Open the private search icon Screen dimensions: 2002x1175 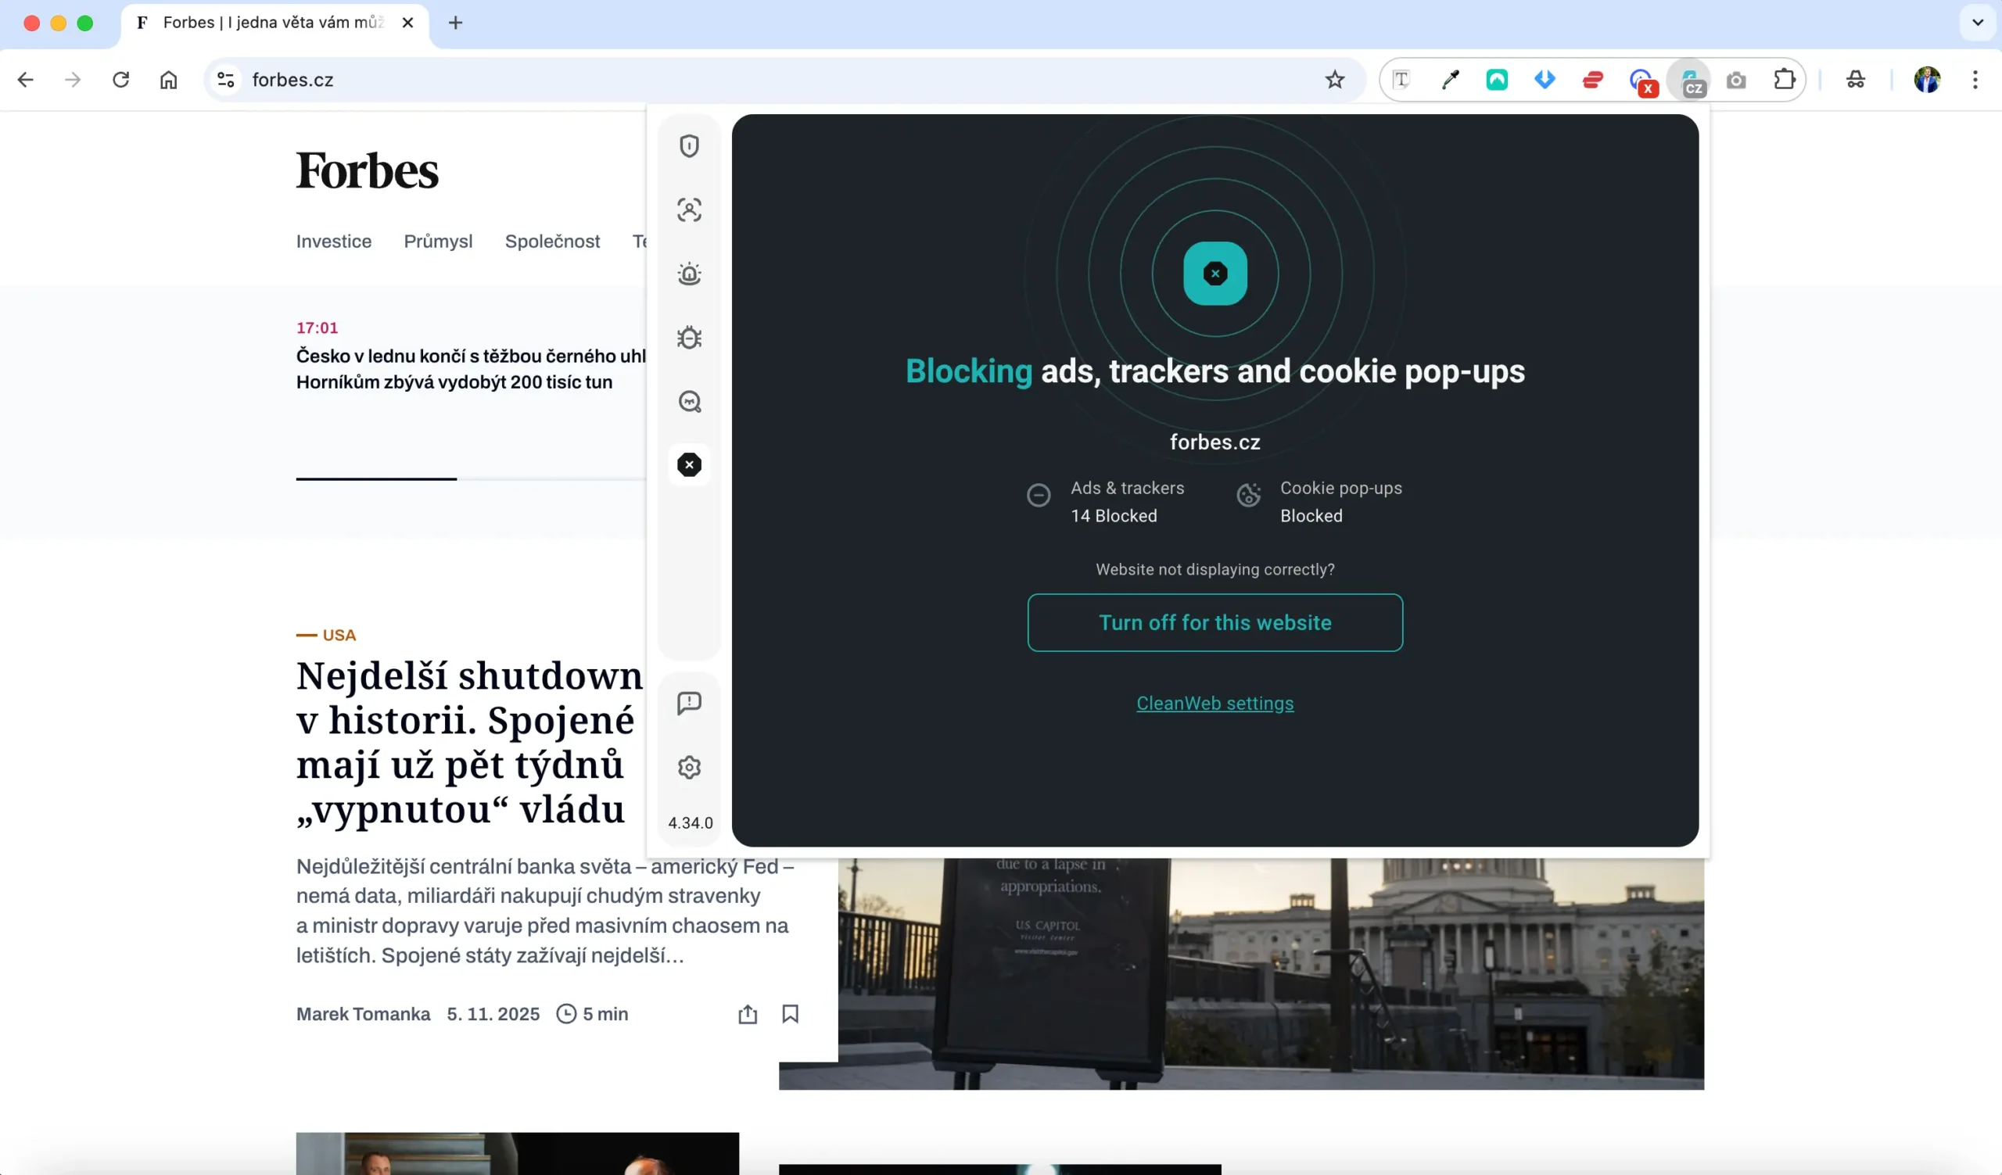click(x=689, y=402)
